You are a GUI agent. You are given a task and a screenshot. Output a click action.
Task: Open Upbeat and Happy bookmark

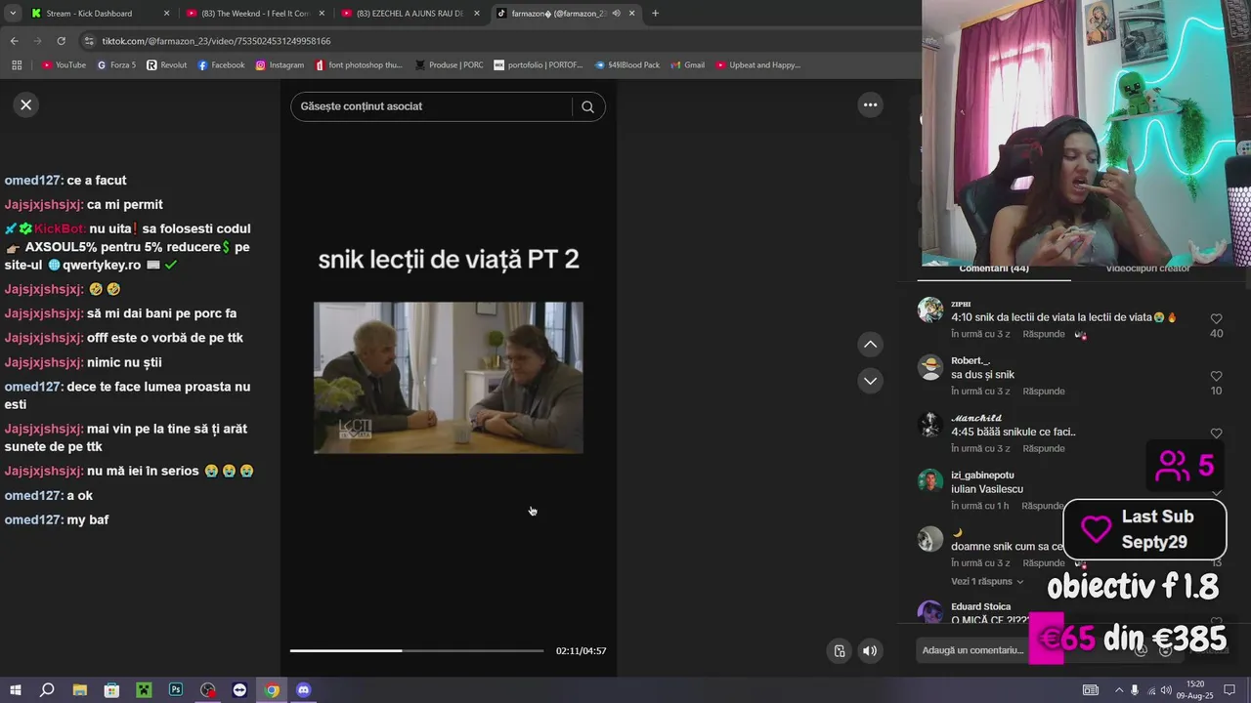(757, 65)
